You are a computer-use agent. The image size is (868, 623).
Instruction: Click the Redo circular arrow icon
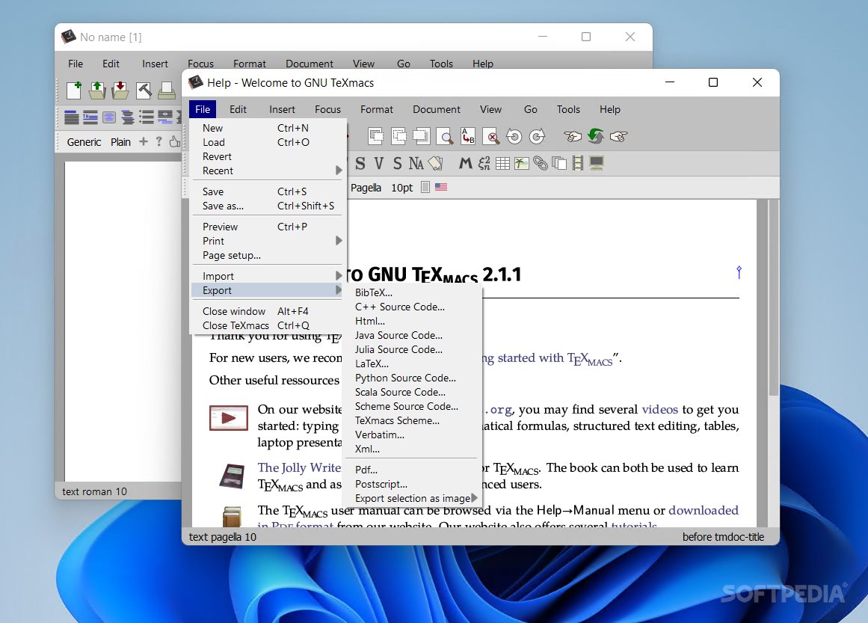click(537, 135)
